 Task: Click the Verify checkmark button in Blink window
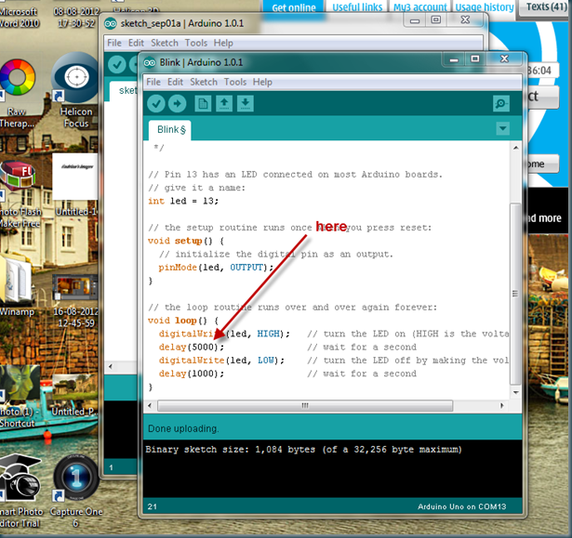(x=156, y=104)
